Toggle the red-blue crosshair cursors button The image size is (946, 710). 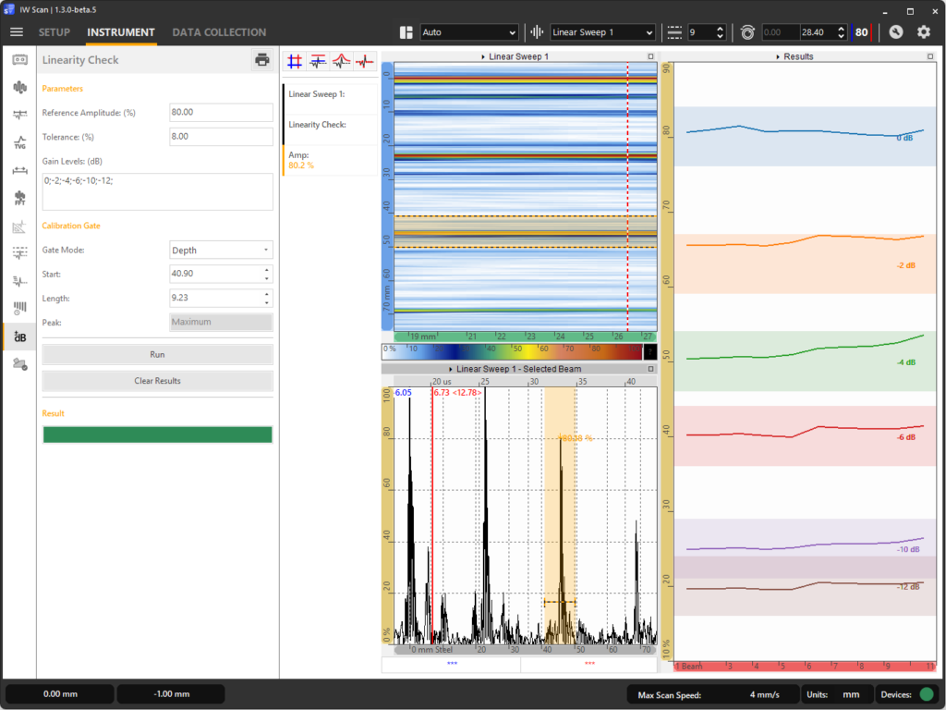coord(295,62)
